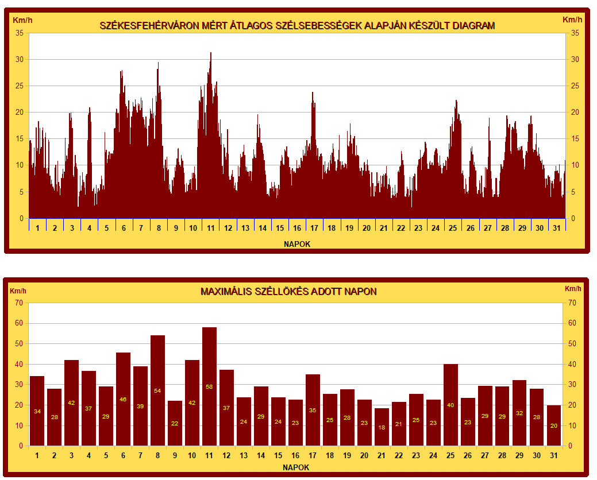This screenshot has width=597, height=480.
Task: Click the chart title "MAXIMÁLIS SZÉLLÖKÉS ADOTT NAPON"
Action: (x=288, y=292)
